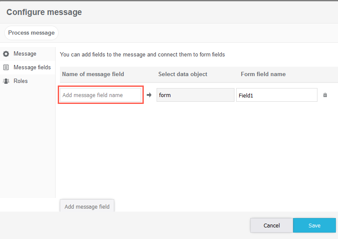This screenshot has width=338, height=239.
Task: Open the Message section in sidebar
Action: [x=25, y=54]
